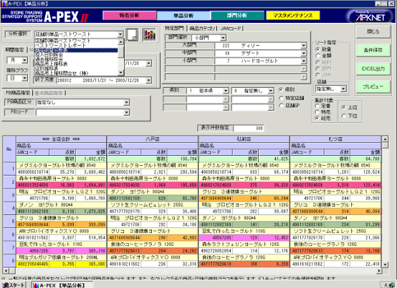Viewport: 397px width, 288px height.
Task: Click the 条件保存 button
Action: 373,50
